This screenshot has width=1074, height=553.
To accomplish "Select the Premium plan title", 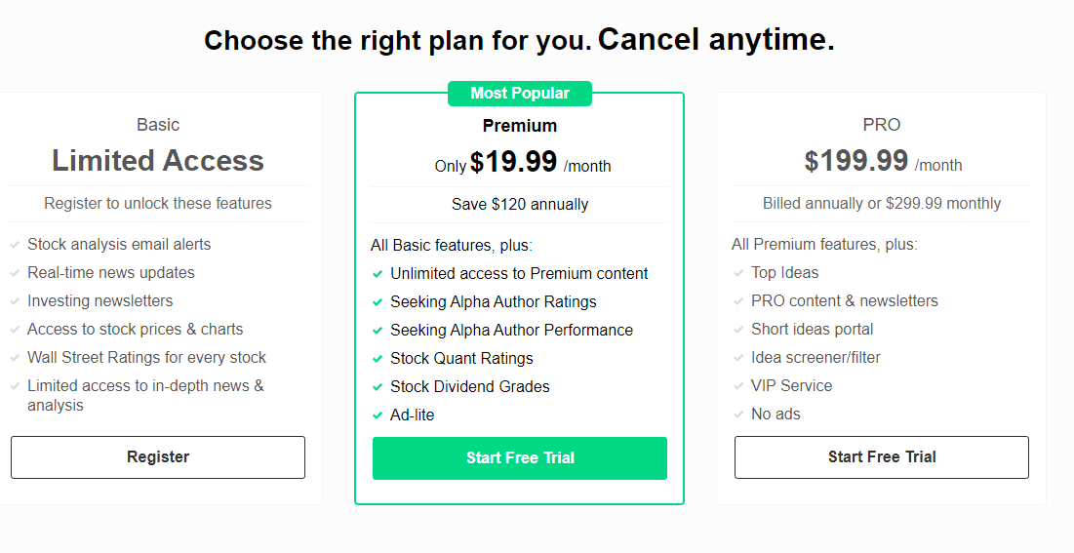I will coord(520,126).
